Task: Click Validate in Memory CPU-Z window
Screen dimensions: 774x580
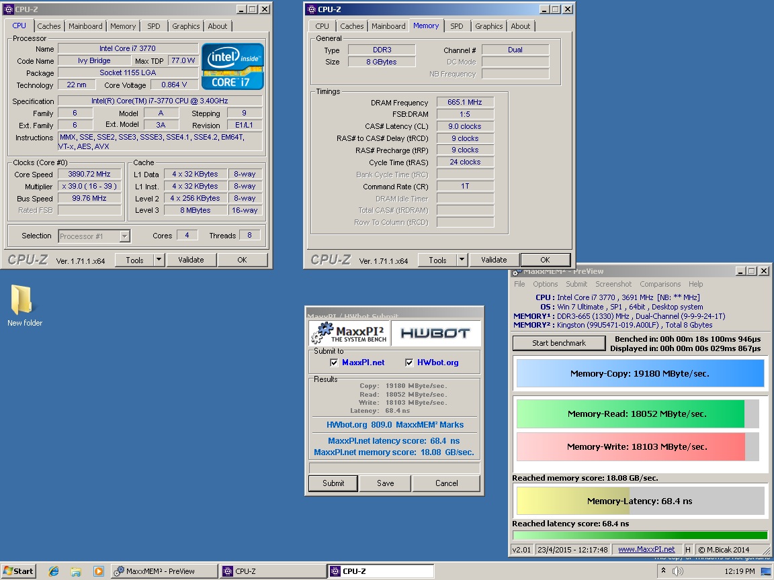Action: click(494, 260)
